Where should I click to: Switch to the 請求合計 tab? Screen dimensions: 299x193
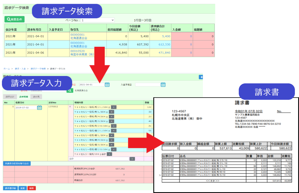tap(10, 97)
